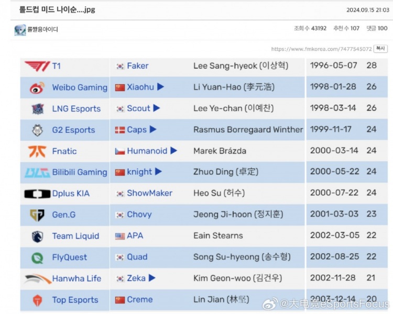
Task: Click the Korean flag beside Chovy
Action: 120,215
